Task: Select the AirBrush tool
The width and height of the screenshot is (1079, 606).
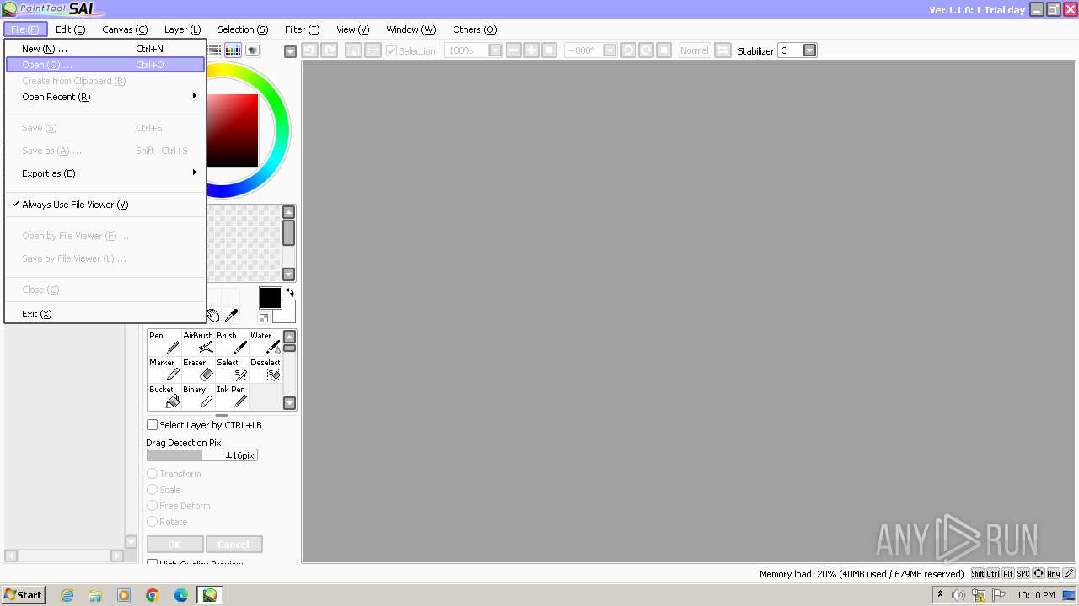Action: coord(198,343)
